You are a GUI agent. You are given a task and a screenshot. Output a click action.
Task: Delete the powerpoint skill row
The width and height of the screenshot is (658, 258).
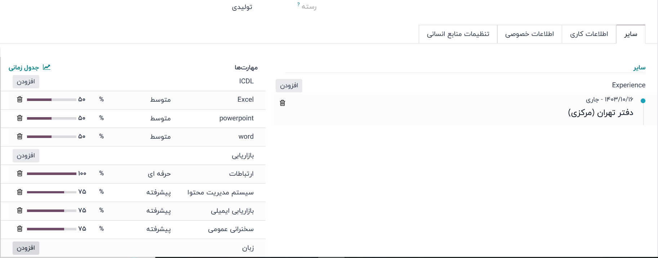(x=20, y=118)
